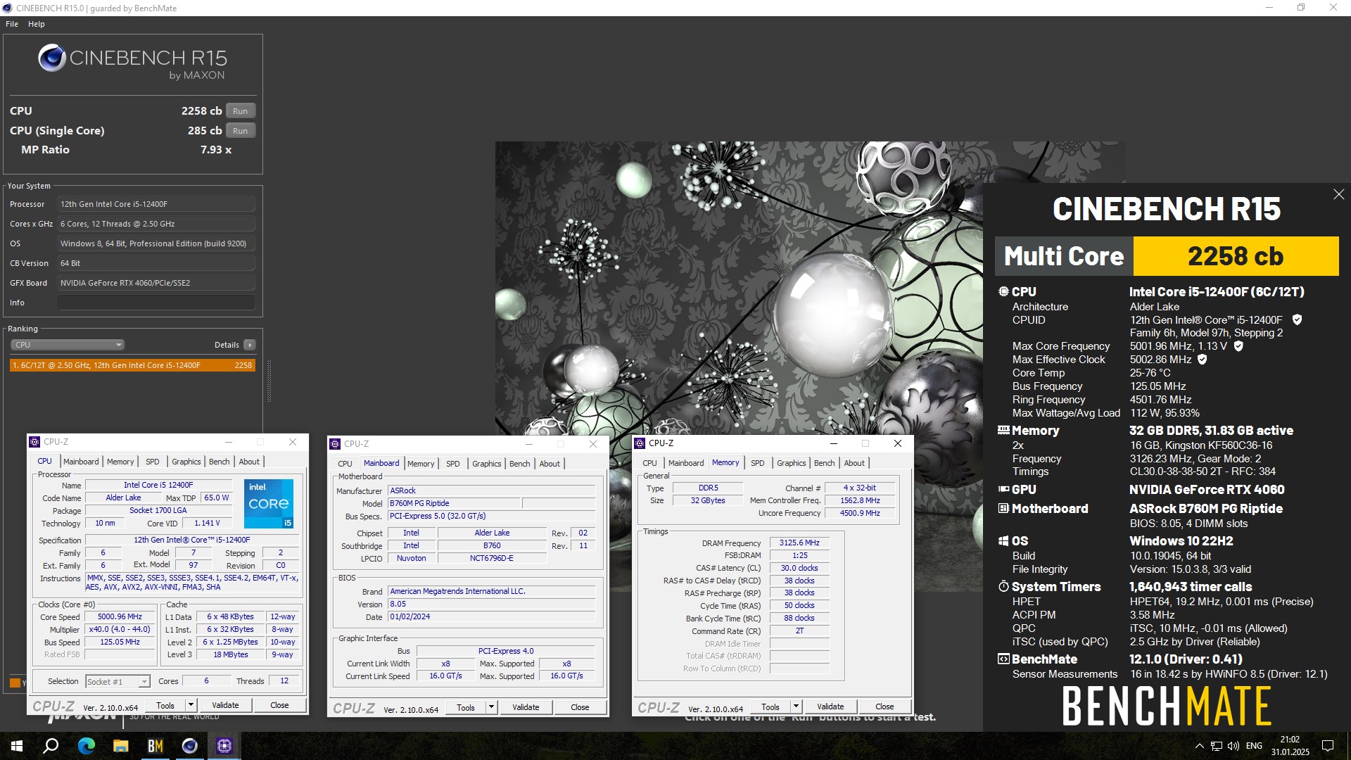Click Intel Core i5 badge logo
Viewport: 1351px width, 760px height.
coord(269,504)
